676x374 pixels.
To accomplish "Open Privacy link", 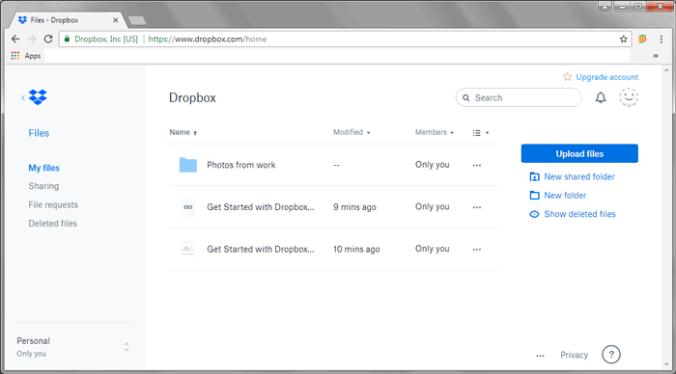I will click(x=574, y=355).
